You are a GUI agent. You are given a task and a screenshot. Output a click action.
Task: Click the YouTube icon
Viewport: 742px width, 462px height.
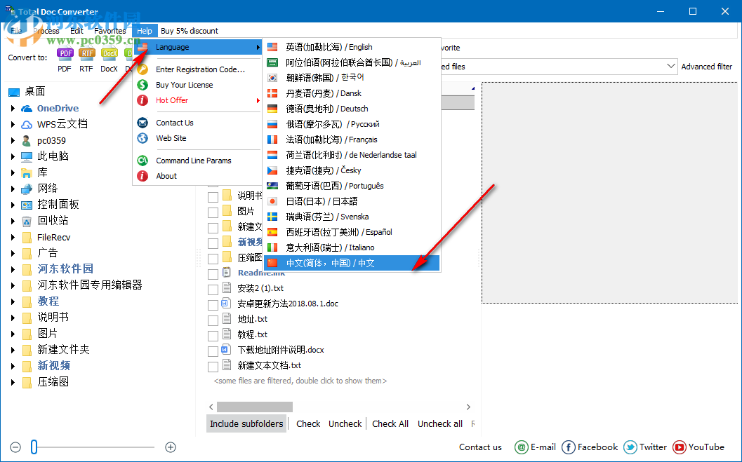pos(678,447)
